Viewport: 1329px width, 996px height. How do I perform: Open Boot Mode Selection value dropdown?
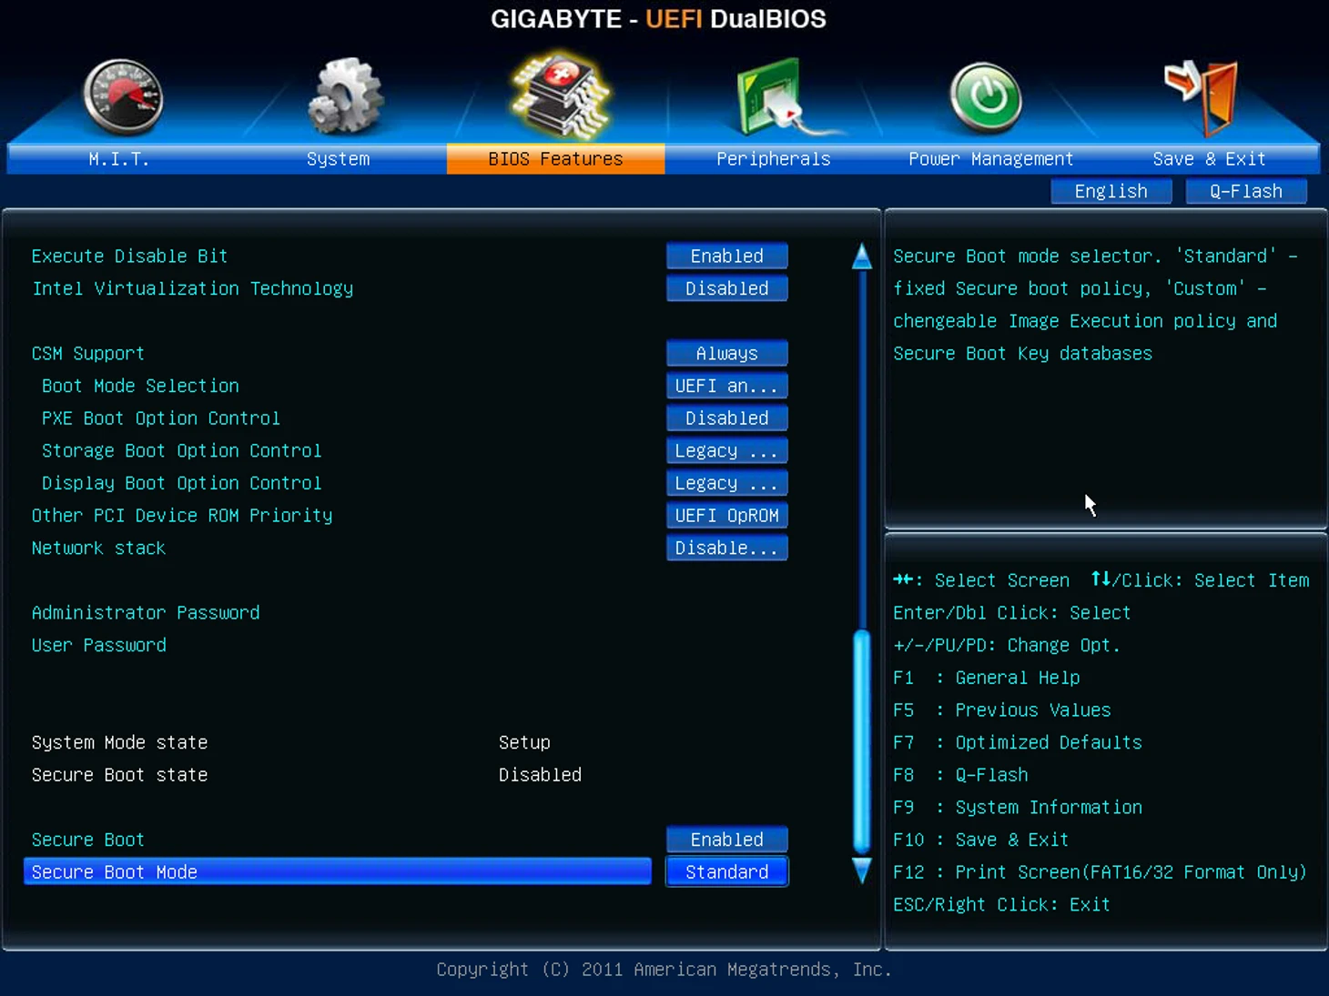pyautogui.click(x=726, y=386)
